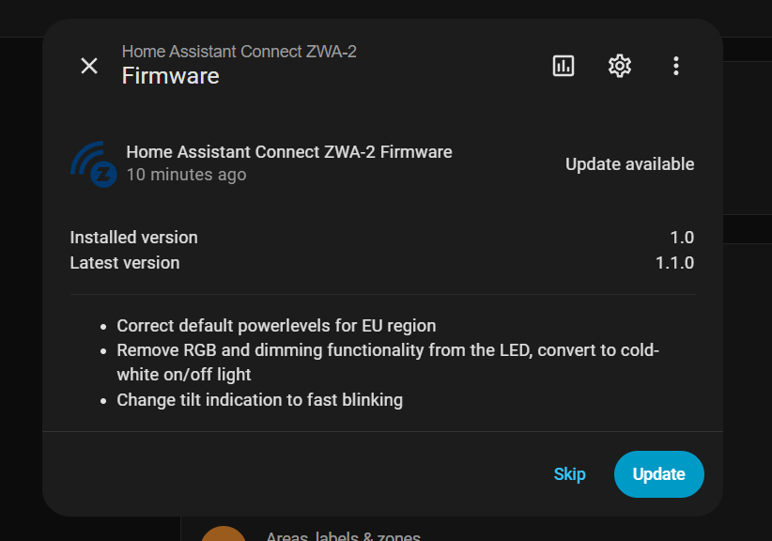Click the gear icon next to the chart icon

[619, 66]
